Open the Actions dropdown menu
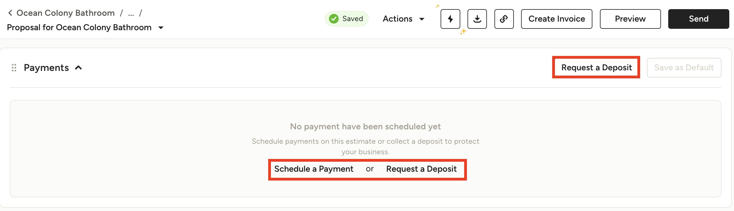Image resolution: width=734 pixels, height=211 pixels. (403, 19)
